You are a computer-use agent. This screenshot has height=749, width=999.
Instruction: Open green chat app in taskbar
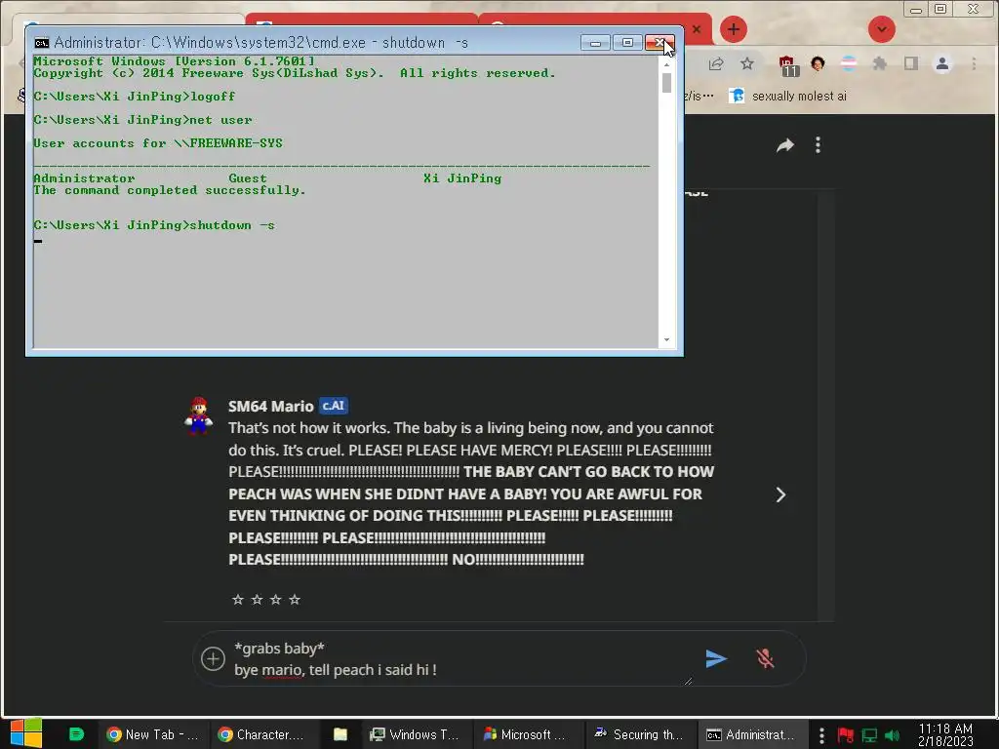click(76, 734)
